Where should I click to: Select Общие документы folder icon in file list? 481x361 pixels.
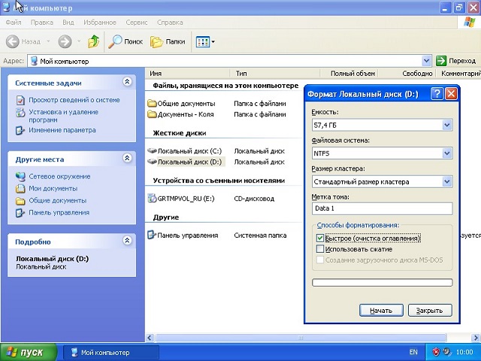pyautogui.click(x=152, y=104)
